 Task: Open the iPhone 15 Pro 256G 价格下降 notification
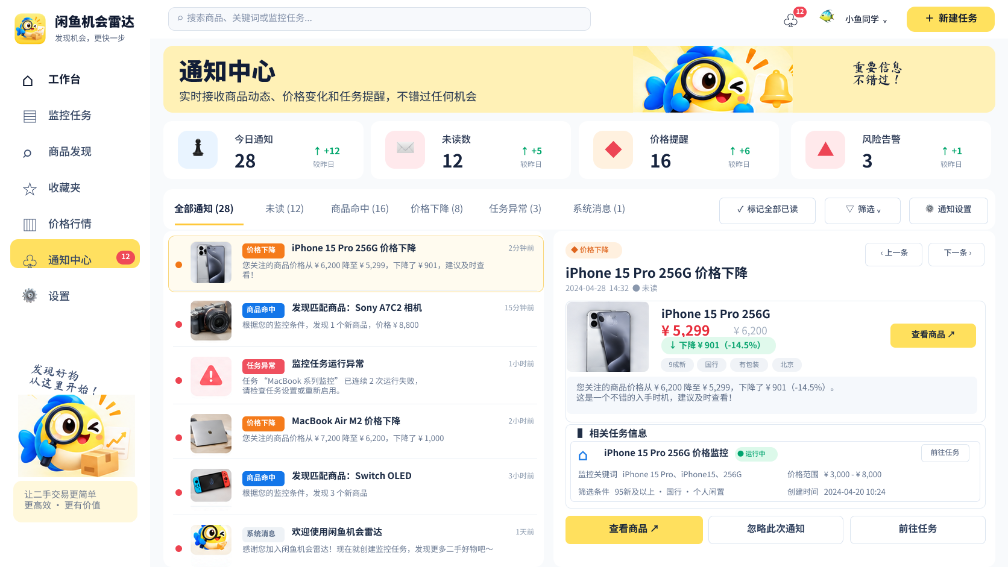(356, 263)
